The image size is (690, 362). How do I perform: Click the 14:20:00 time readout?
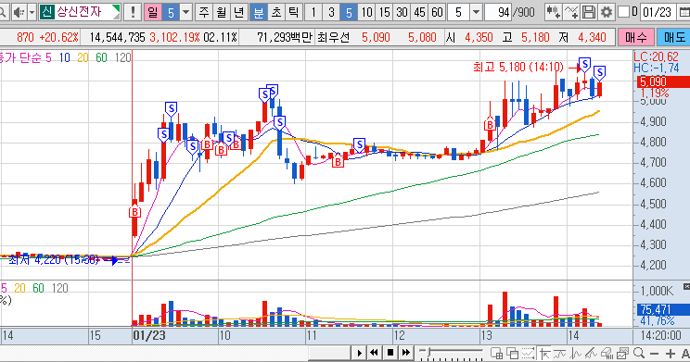[661, 336]
